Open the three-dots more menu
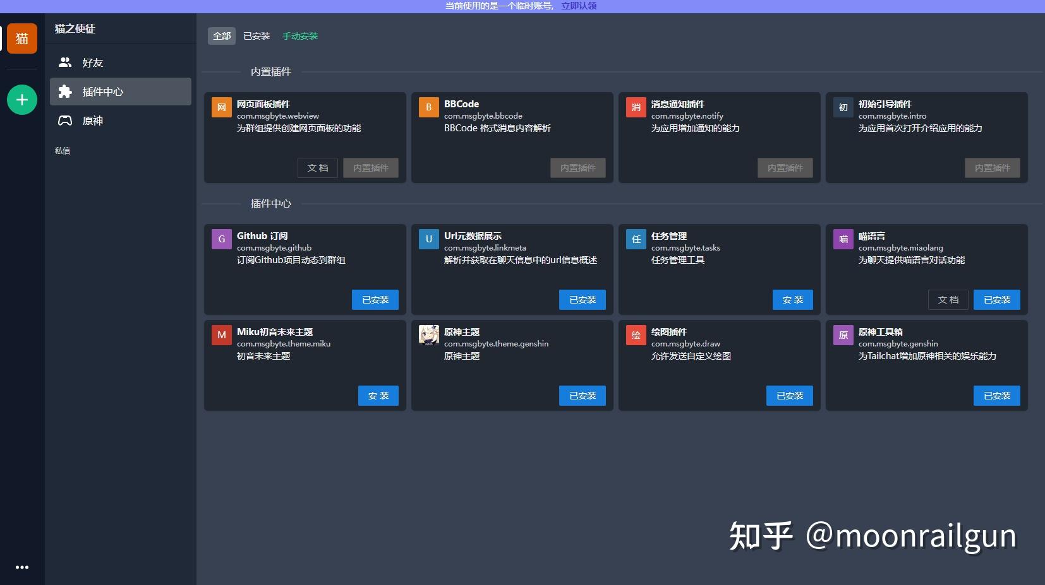Screen dimensions: 1045x585 click(22, 567)
